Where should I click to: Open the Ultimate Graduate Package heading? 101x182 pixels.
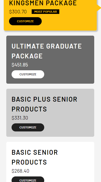tap(47, 51)
